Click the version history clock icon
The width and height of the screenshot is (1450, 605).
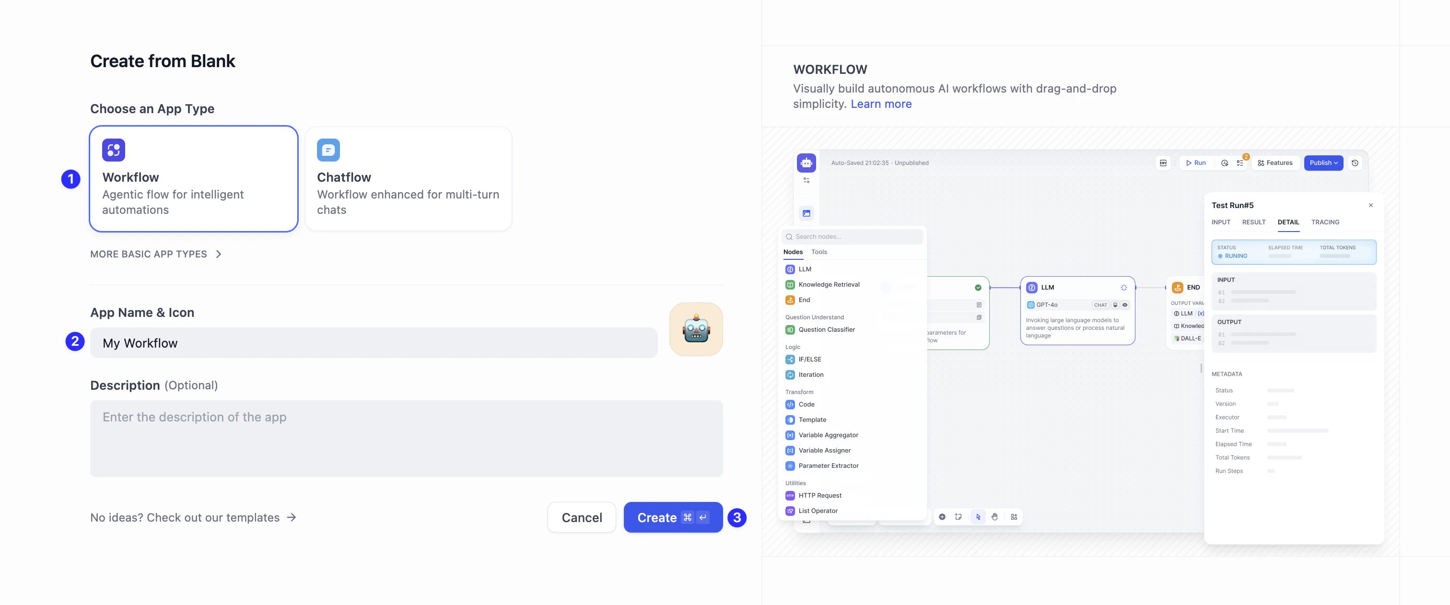coord(1355,163)
